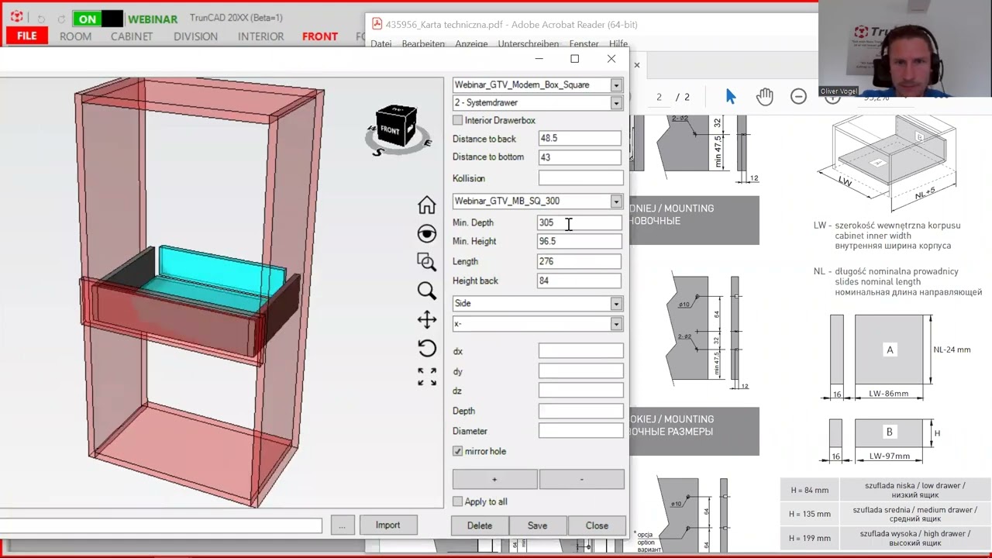Click the Diameter input field
Image resolution: width=992 pixels, height=558 pixels.
(x=580, y=431)
